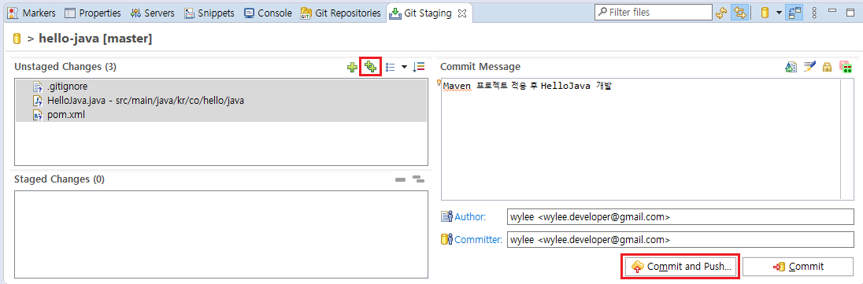863x284 pixels.
Task: Close the Git Staging tab
Action: (462, 13)
